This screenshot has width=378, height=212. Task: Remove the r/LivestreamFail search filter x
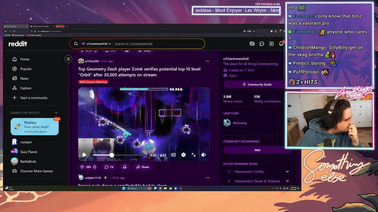pyautogui.click(x=110, y=44)
